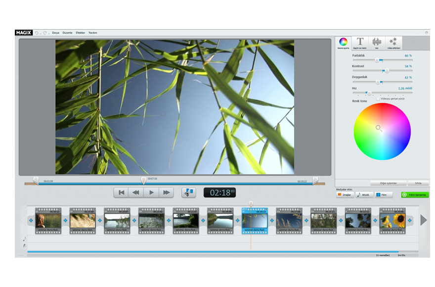This screenshot has width=435, height=287.
Task: Switch to the Video efektleri stars tab
Action: [x=393, y=43]
